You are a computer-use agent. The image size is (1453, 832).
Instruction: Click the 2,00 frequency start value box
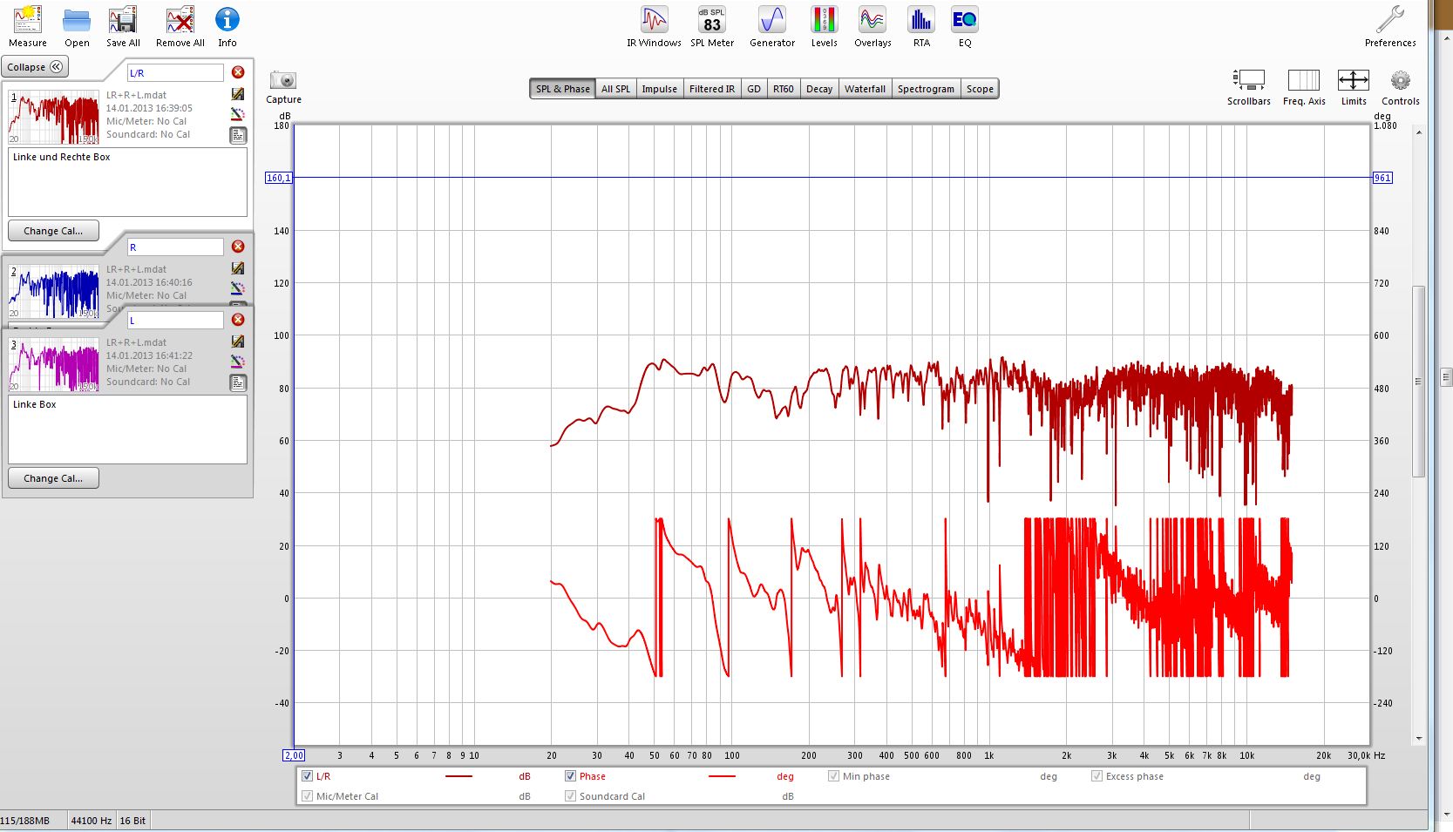(x=294, y=755)
